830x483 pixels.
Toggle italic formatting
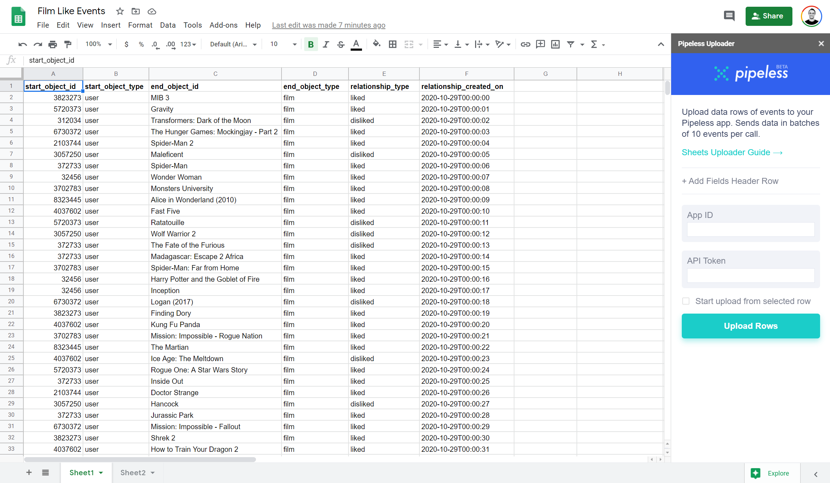click(x=326, y=44)
